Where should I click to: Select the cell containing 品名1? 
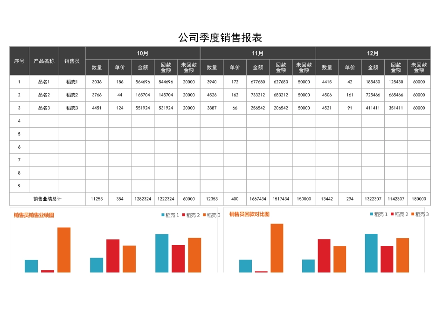pos(43,82)
